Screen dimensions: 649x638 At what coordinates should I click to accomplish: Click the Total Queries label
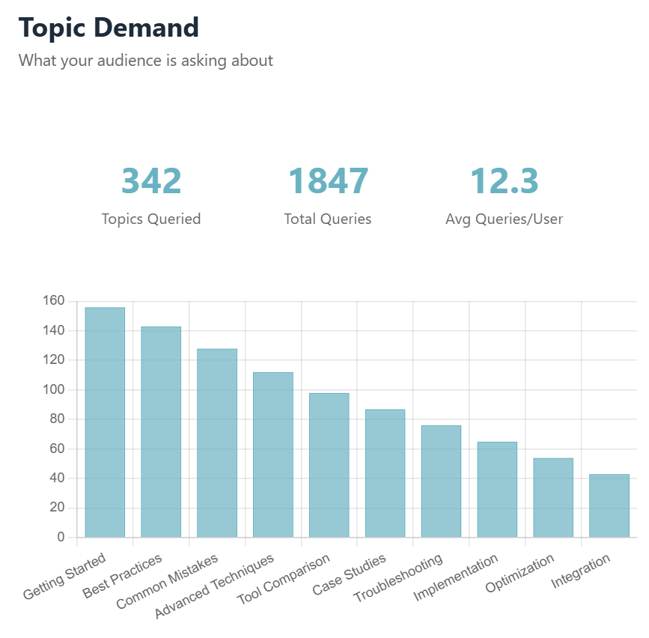pyautogui.click(x=327, y=219)
